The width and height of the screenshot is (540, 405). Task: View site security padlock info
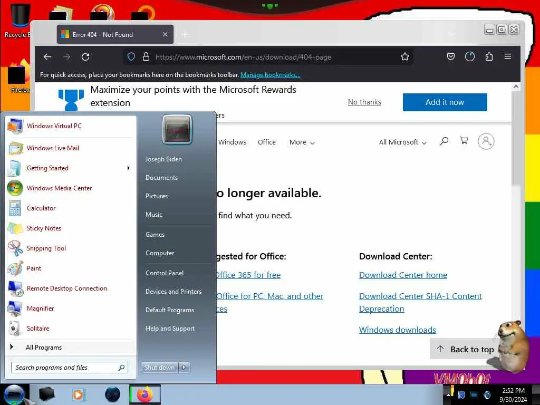point(146,57)
